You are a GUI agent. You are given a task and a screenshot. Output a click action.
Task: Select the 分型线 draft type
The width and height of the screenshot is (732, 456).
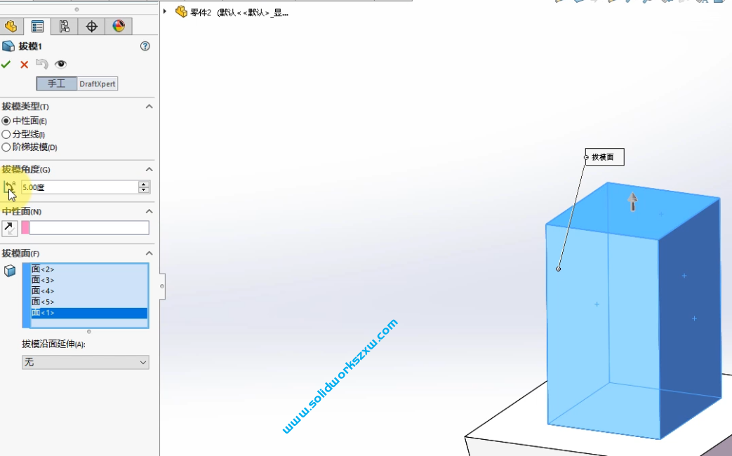[7, 134]
